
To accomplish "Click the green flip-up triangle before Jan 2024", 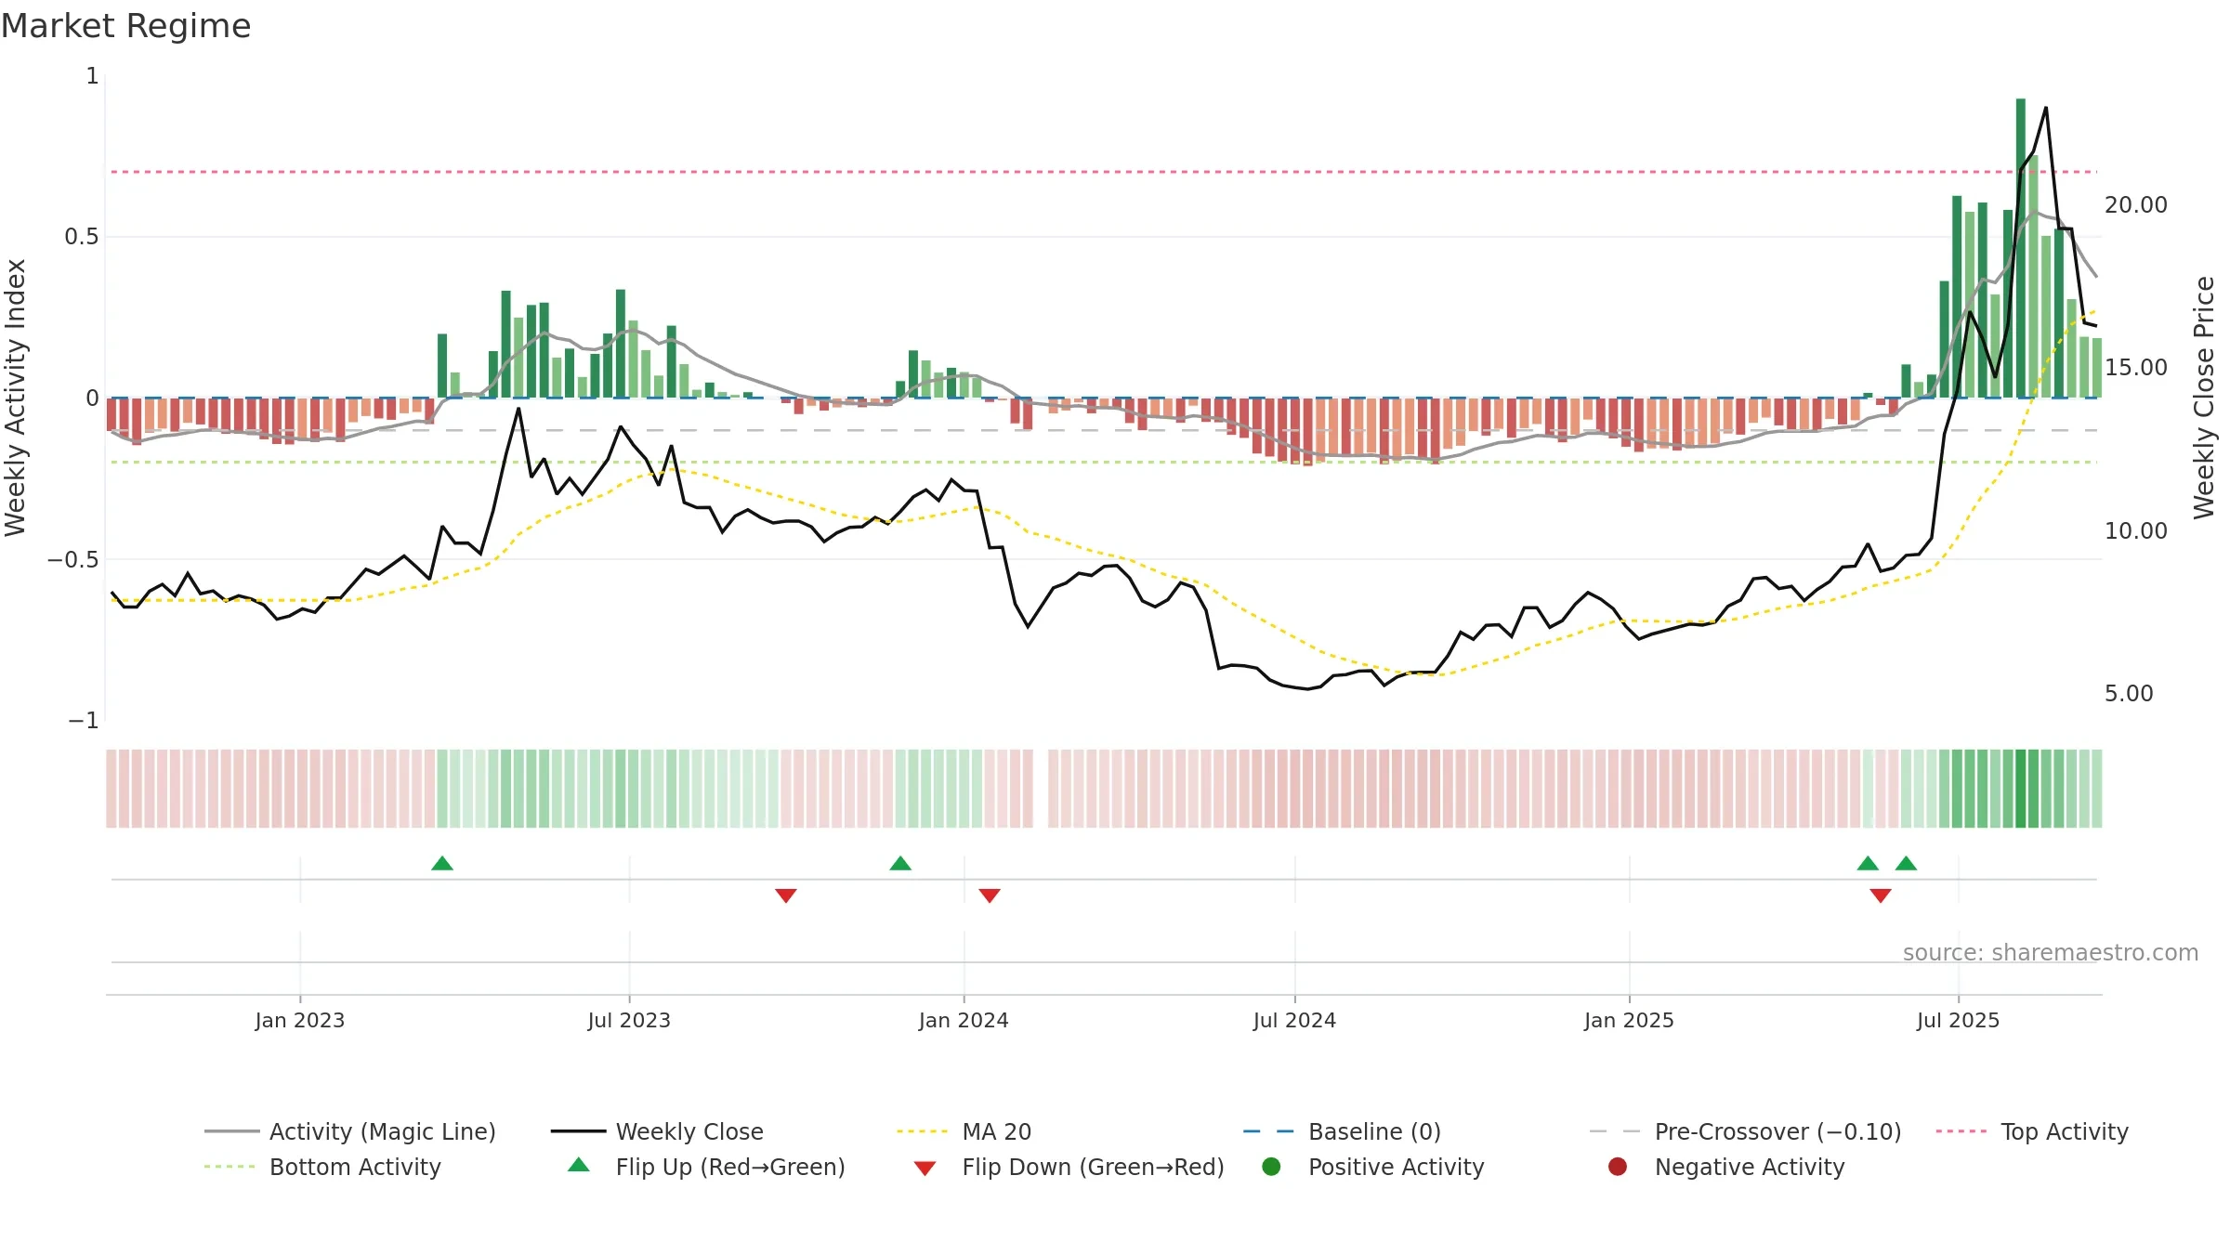I will coord(900,864).
